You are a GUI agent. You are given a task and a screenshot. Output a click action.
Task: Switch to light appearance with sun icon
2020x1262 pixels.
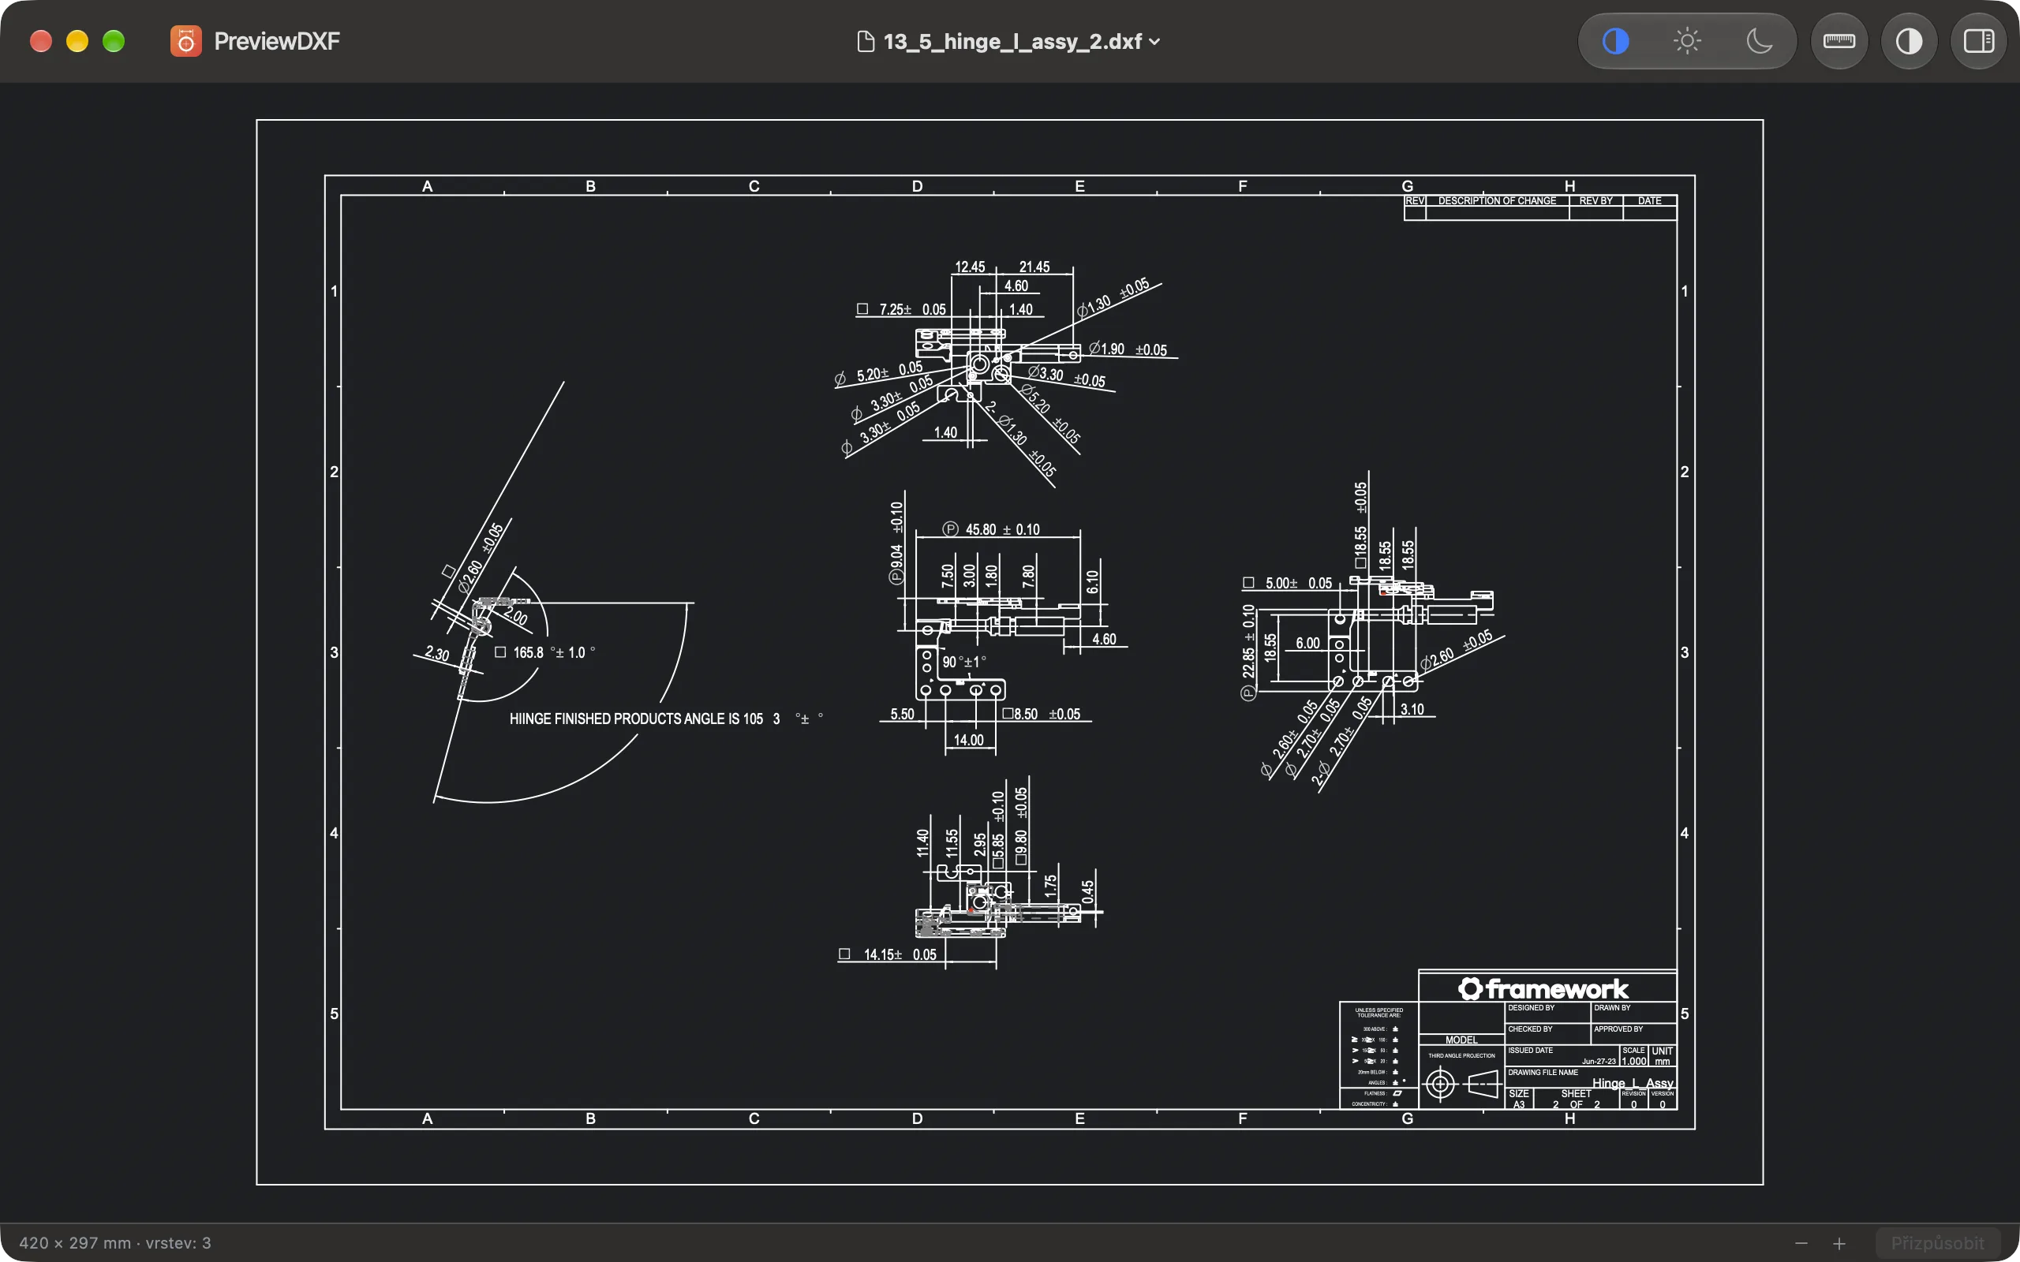(1687, 41)
